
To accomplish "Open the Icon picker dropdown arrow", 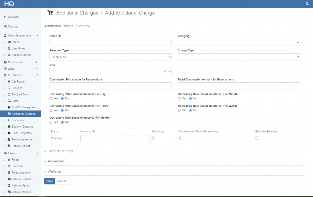I will 169,71.
